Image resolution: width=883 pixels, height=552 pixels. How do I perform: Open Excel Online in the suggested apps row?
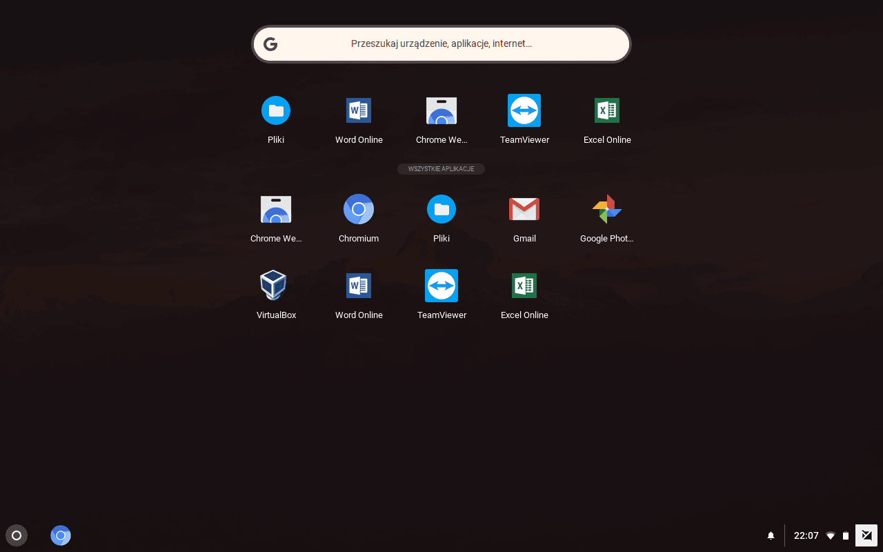607,110
